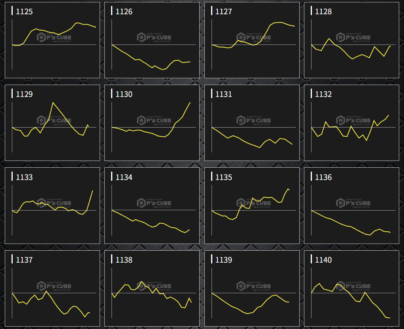The height and width of the screenshot is (329, 404).
Task: Open the graph card numbered 1127
Action: [x=252, y=40]
